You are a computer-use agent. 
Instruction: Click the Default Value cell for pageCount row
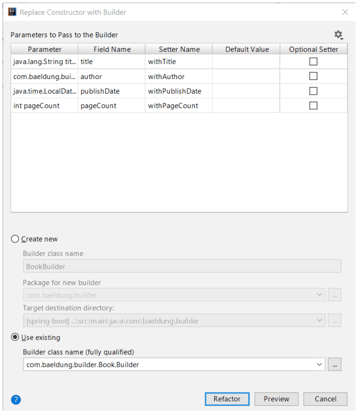(x=246, y=105)
